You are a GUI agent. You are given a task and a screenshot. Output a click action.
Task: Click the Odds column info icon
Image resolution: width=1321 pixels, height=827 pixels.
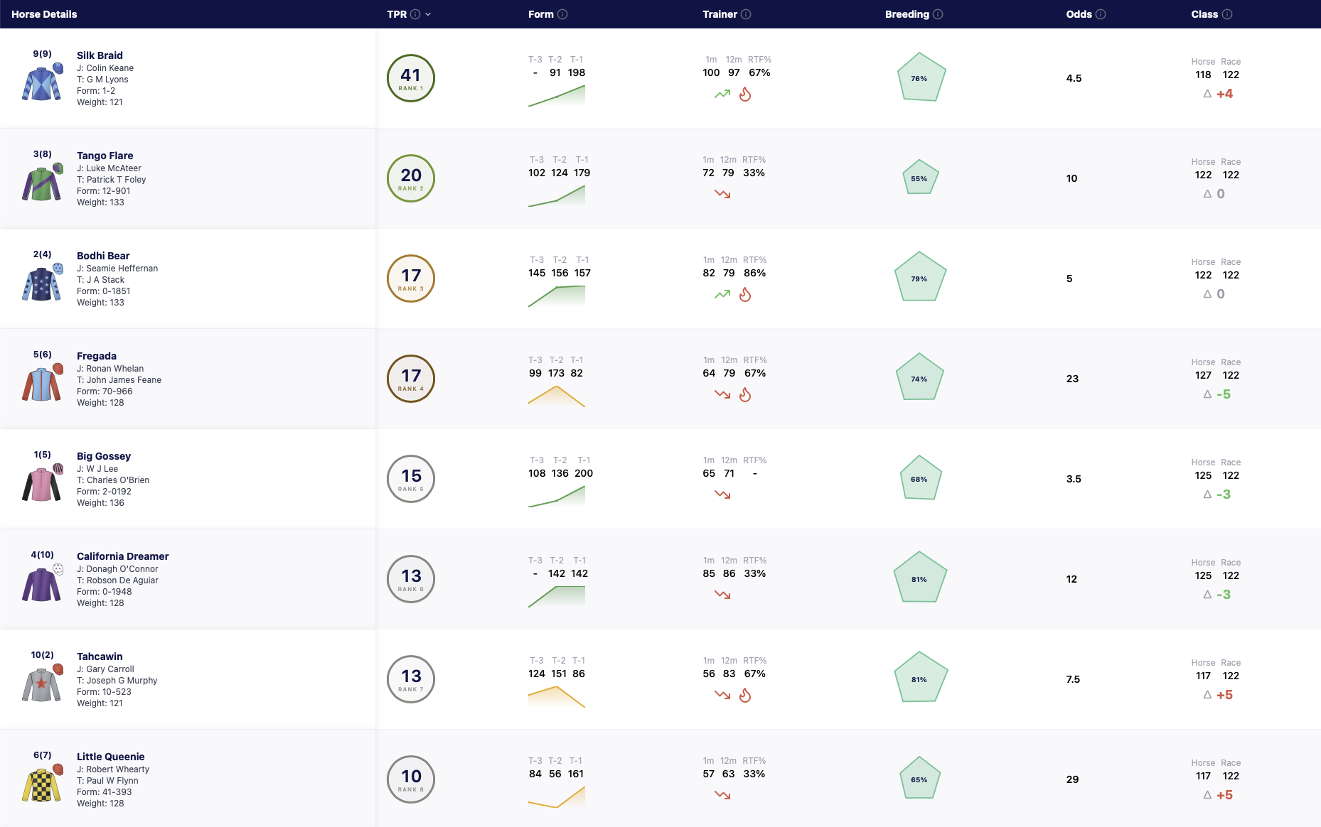1101,14
